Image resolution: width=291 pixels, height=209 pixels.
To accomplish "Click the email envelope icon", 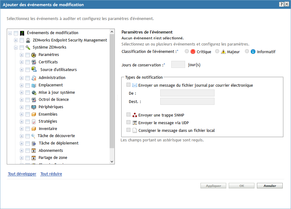I will (x=135, y=85).
